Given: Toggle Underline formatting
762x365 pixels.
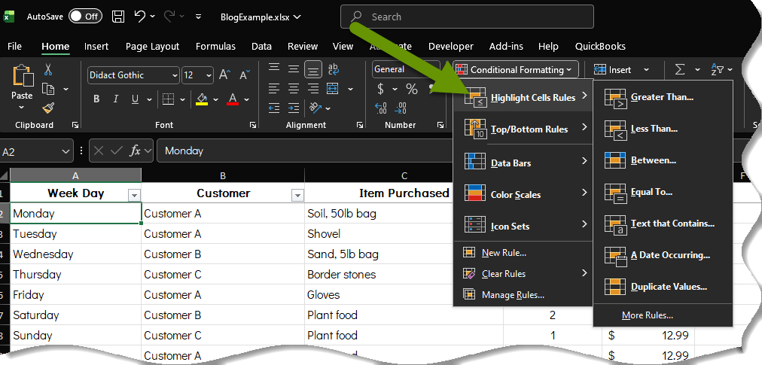Looking at the screenshot, I should [x=136, y=99].
